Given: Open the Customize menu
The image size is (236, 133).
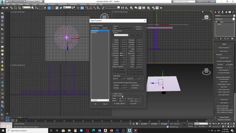Looking at the screenshot, I should [x=83, y=4].
